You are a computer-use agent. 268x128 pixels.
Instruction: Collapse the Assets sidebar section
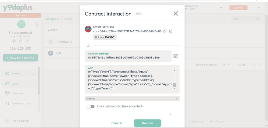(x=33, y=74)
